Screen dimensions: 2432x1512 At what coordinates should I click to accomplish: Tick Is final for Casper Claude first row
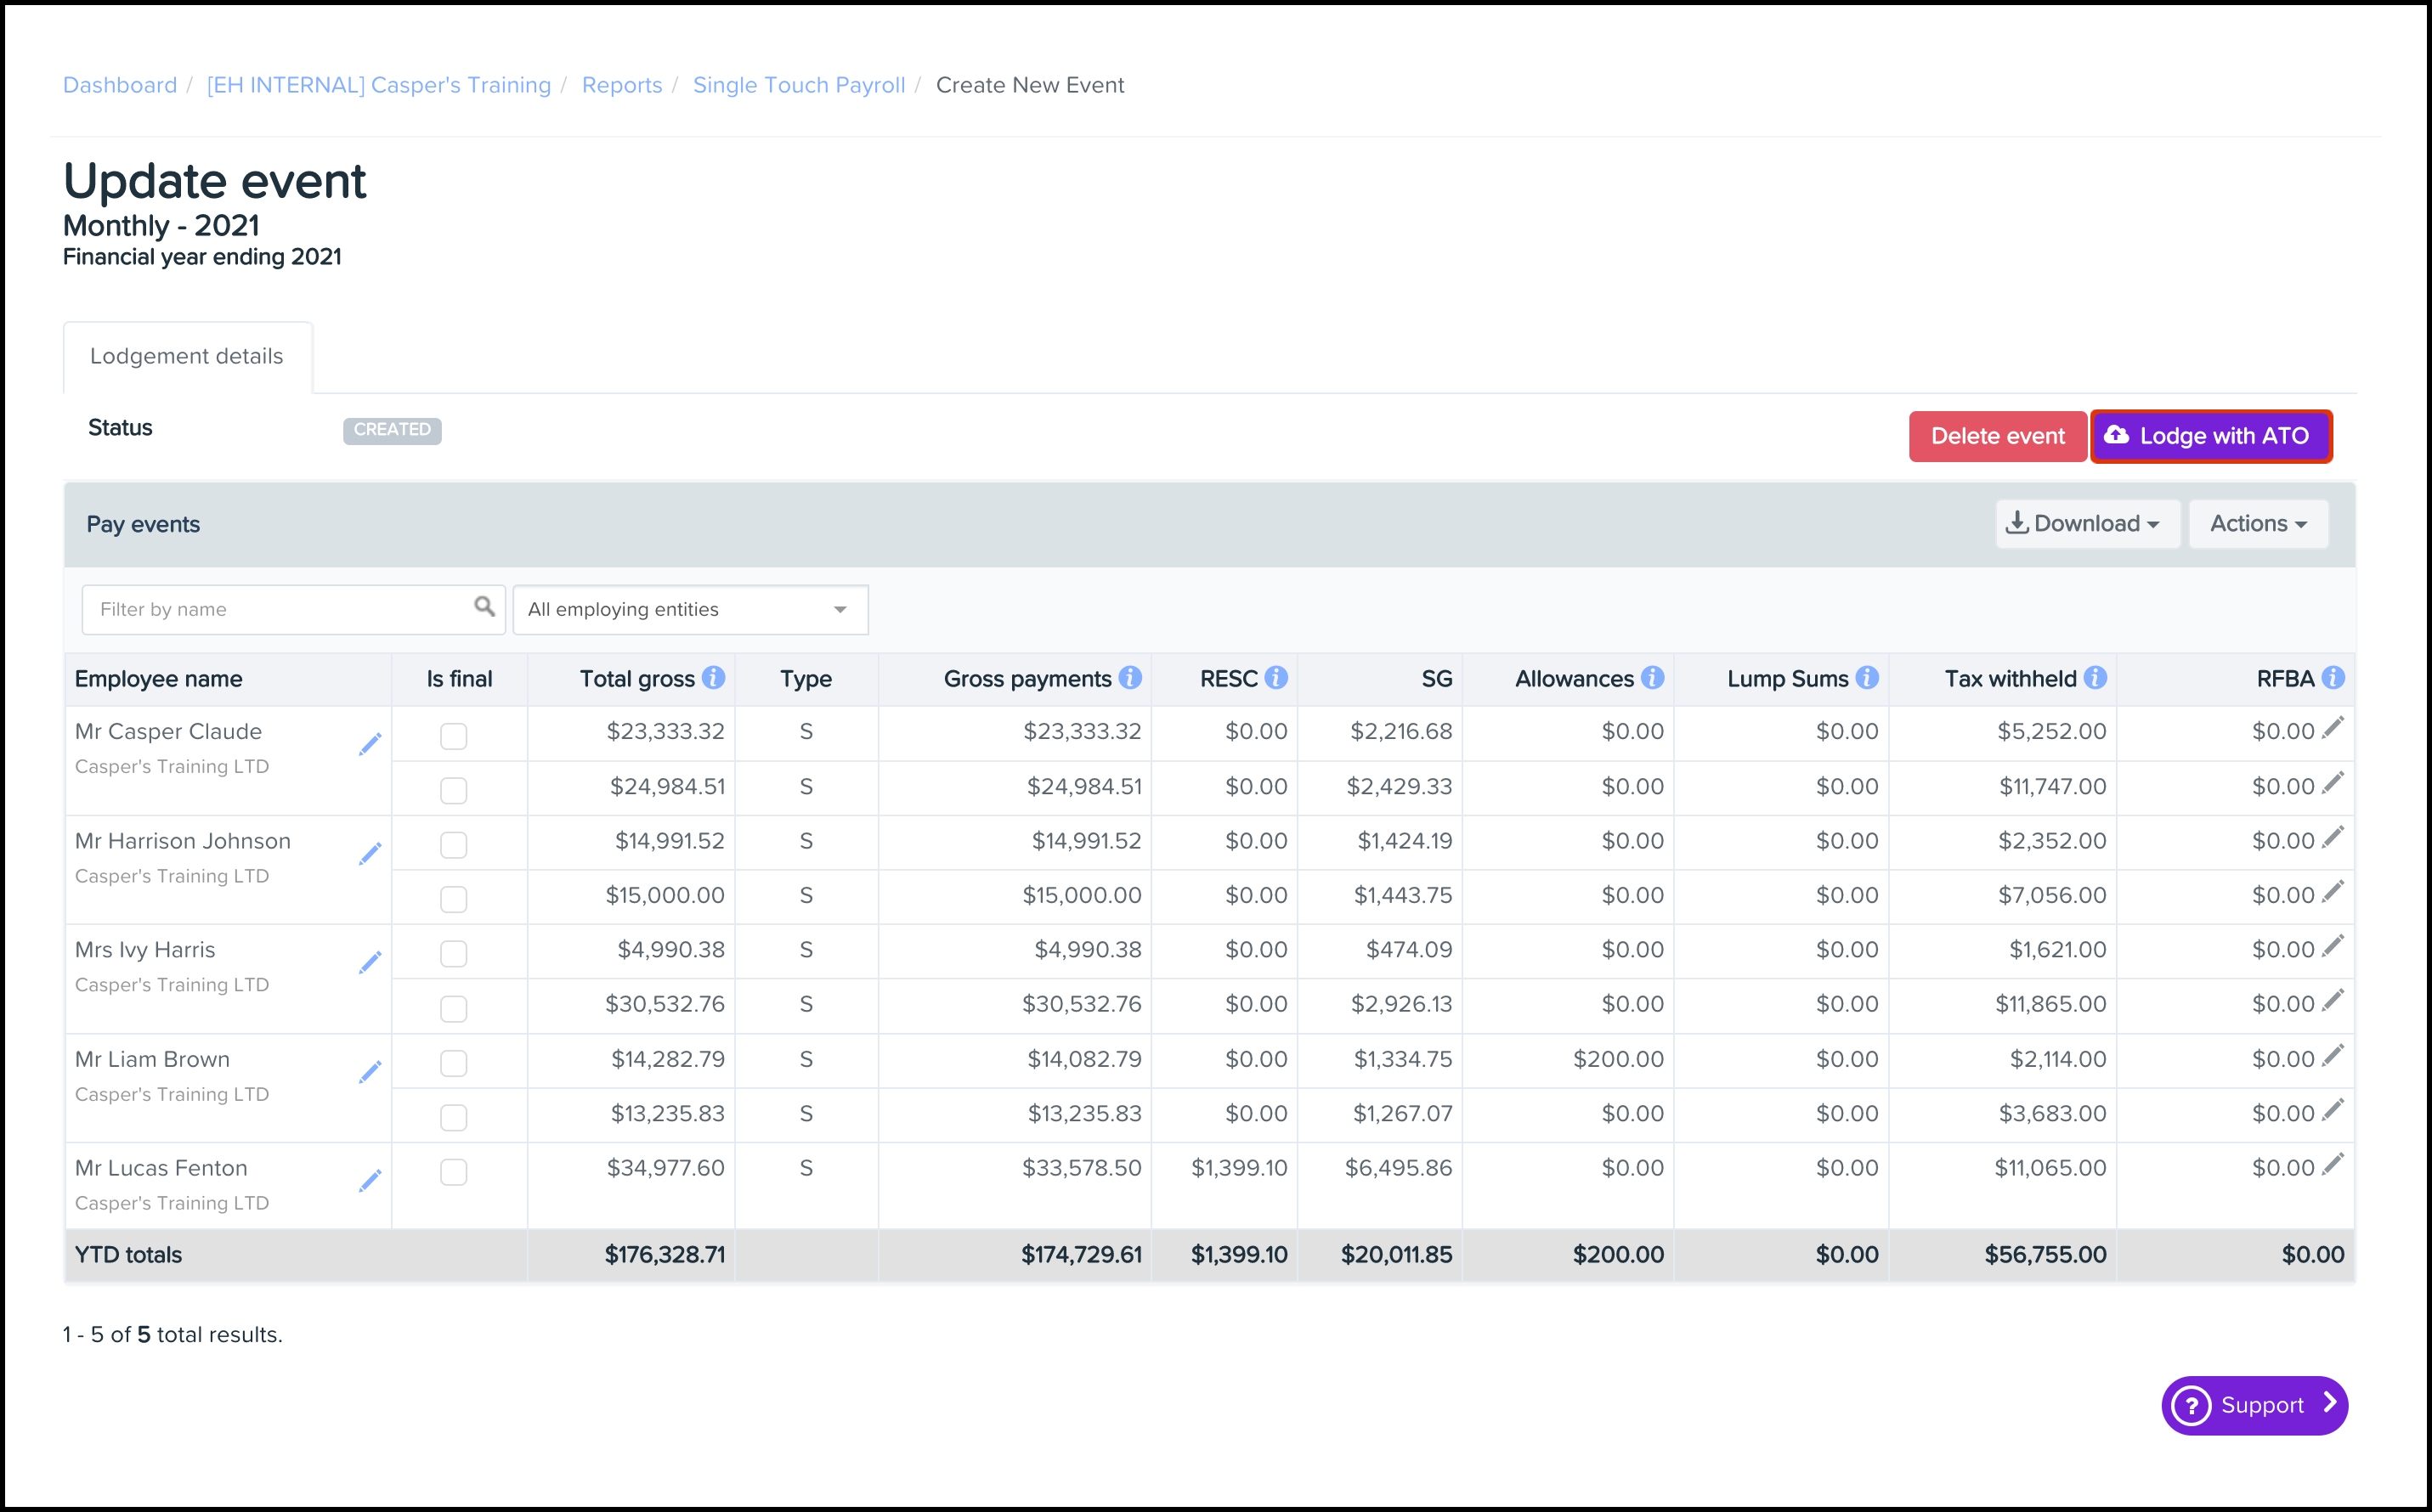pos(453,736)
